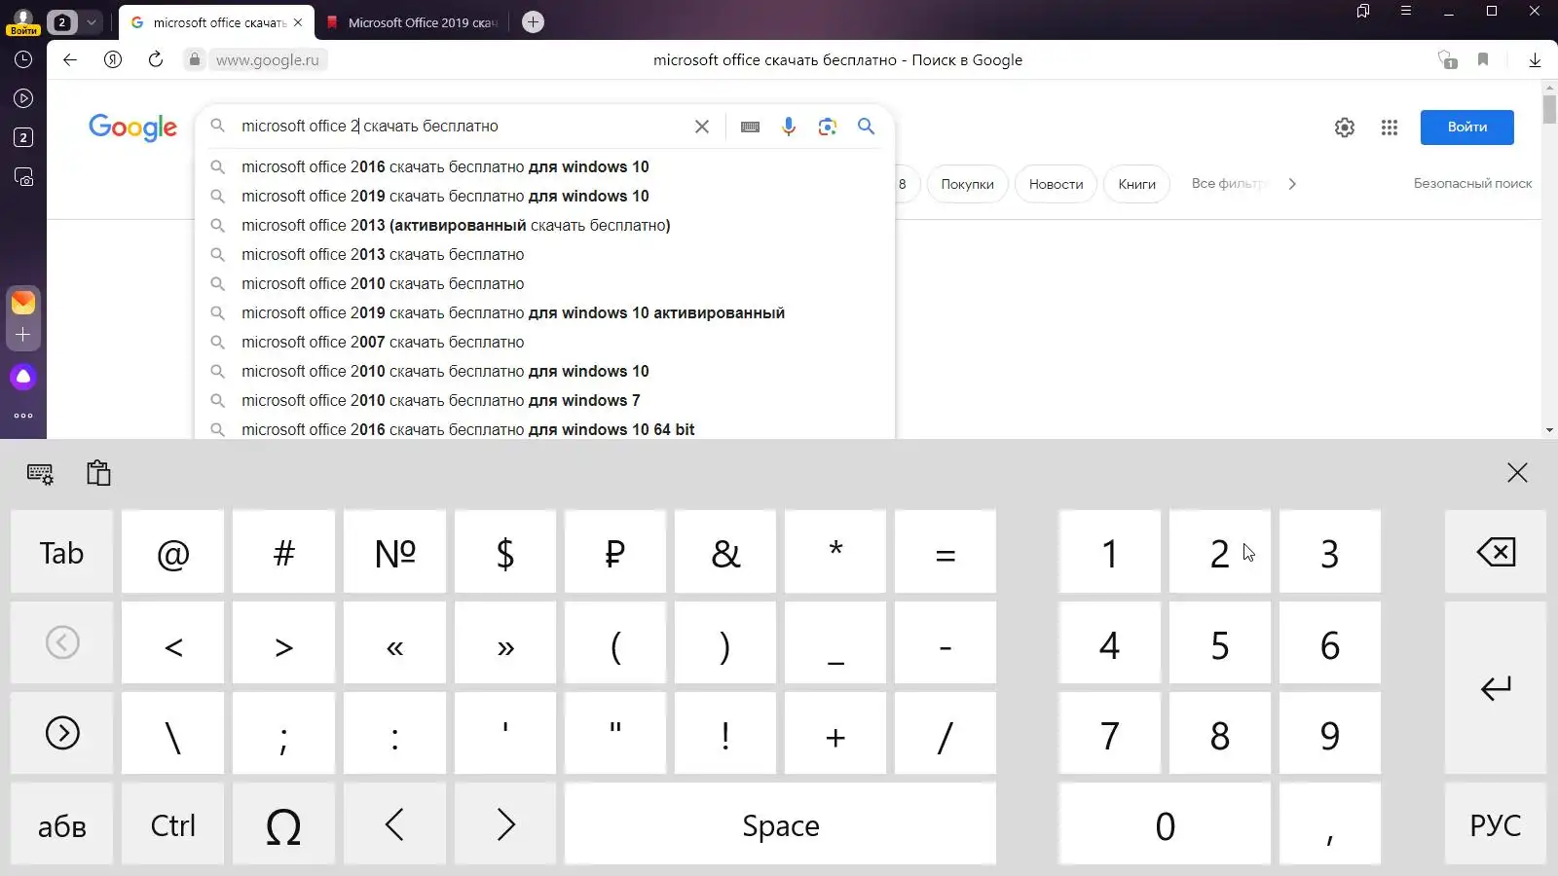Open Yandex Mail icon in sidebar
Screen dimensions: 1558x876
[x=23, y=303]
